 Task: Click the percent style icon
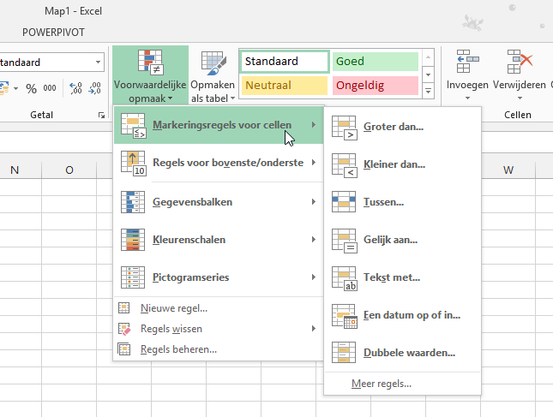click(x=31, y=88)
